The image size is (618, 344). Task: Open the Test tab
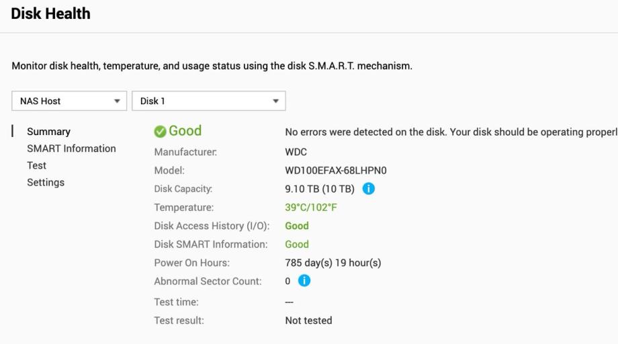pyautogui.click(x=37, y=165)
